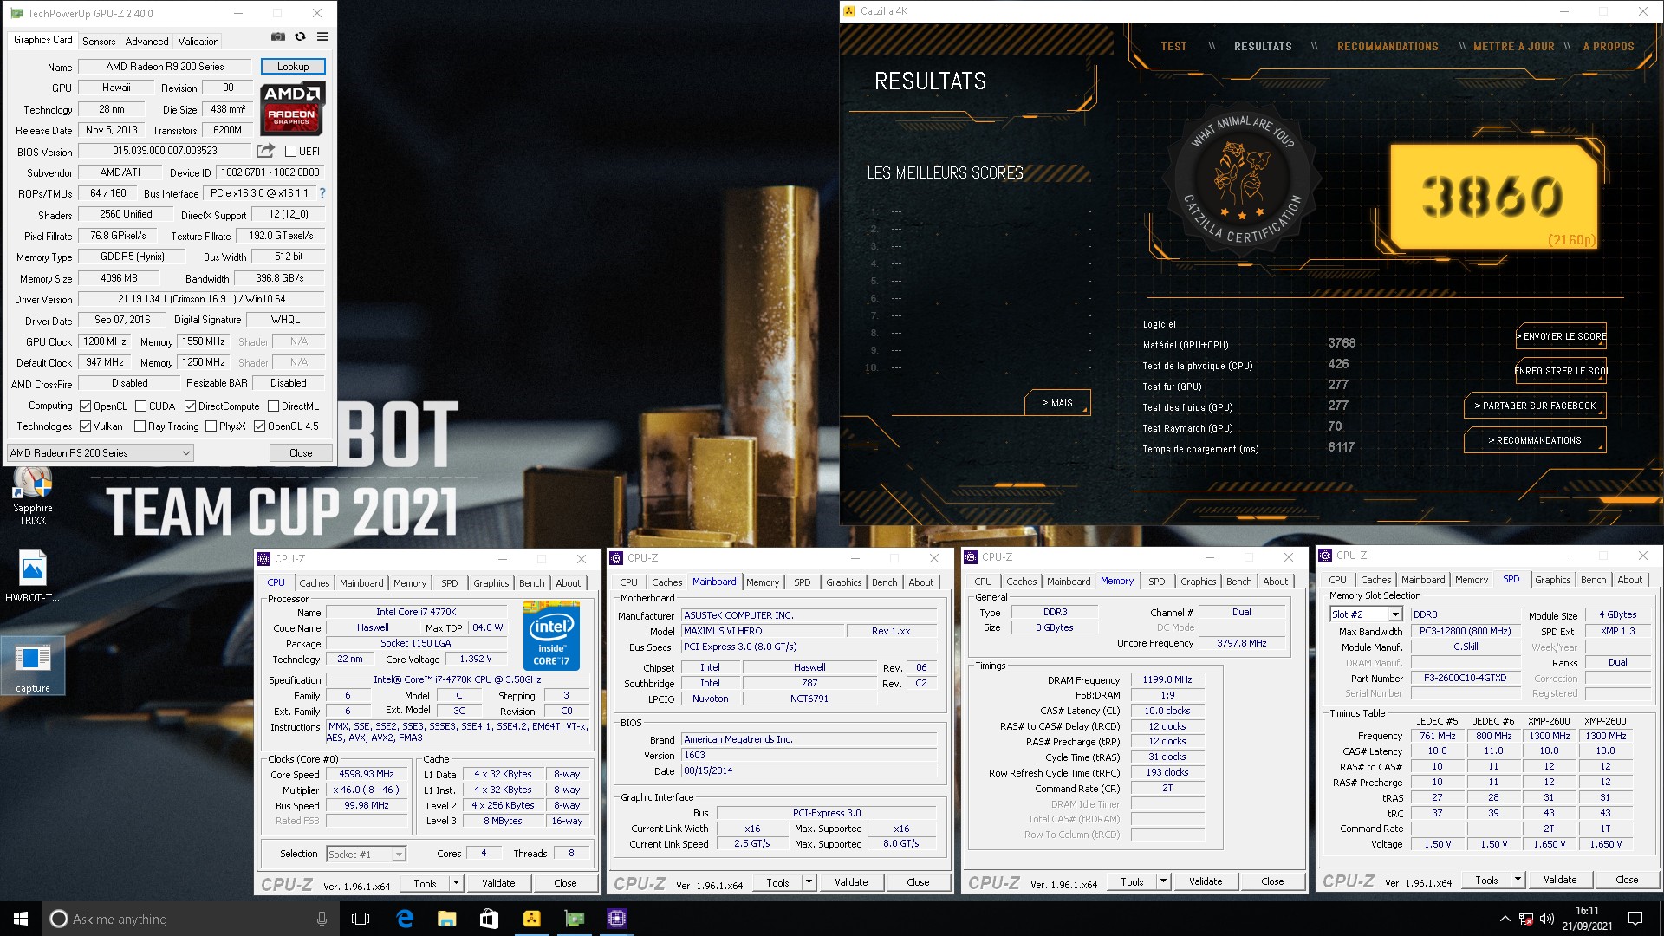The width and height of the screenshot is (1664, 936).
Task: Open Microsoft Store from the taskbar
Action: click(489, 919)
